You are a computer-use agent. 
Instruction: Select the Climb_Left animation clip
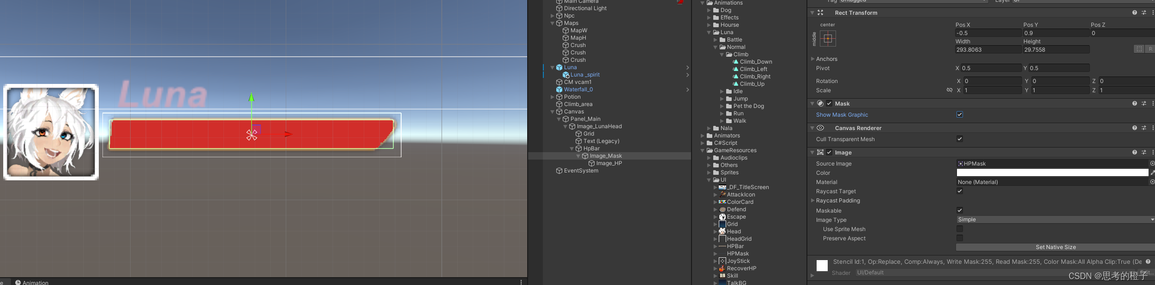750,69
